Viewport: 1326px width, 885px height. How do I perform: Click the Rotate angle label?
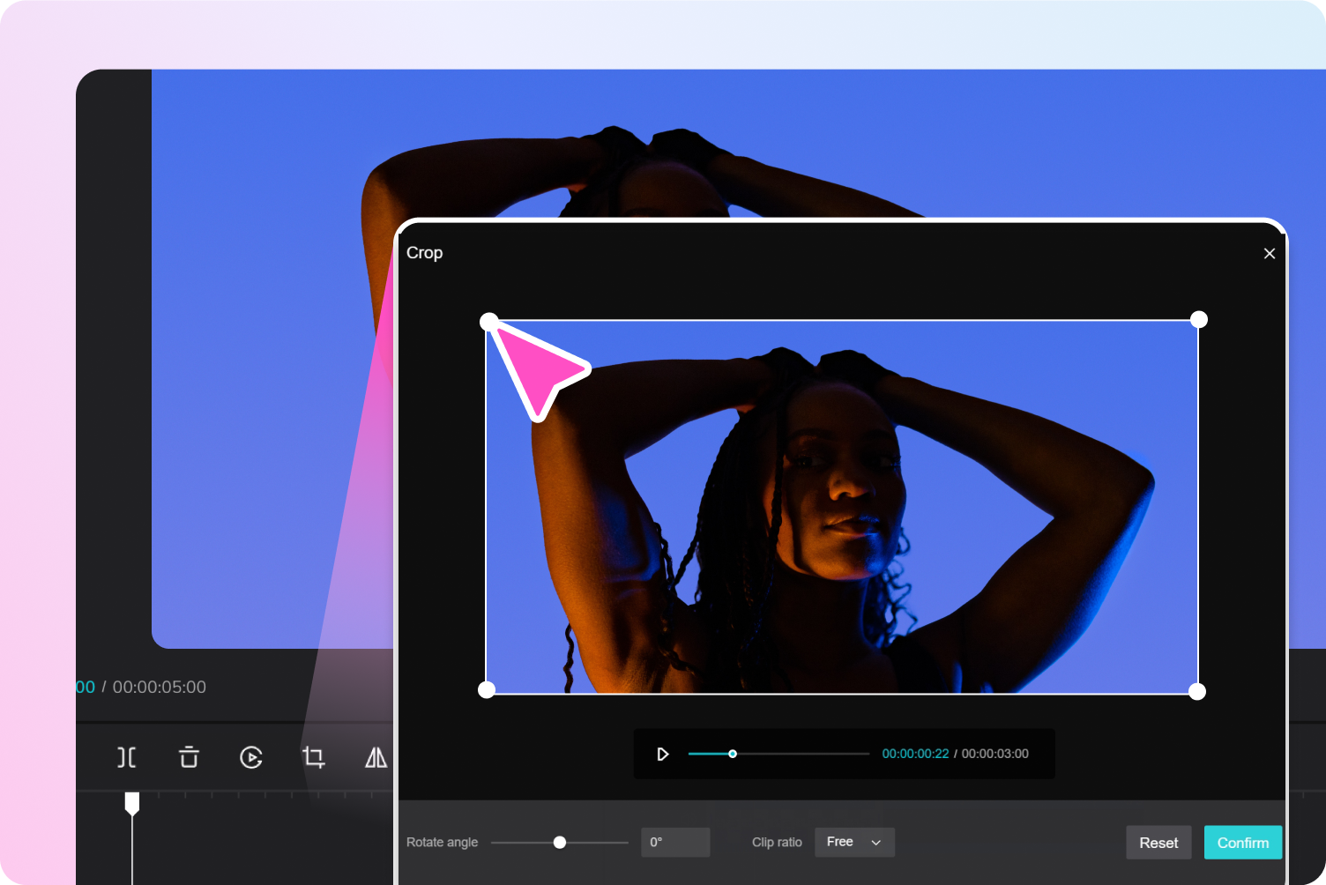pyautogui.click(x=443, y=843)
